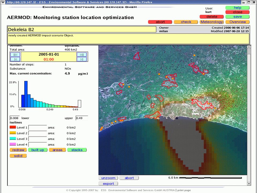Click the red close button
Image resolution: width=257 pixels, height=193 pixels.
pos(237,12)
